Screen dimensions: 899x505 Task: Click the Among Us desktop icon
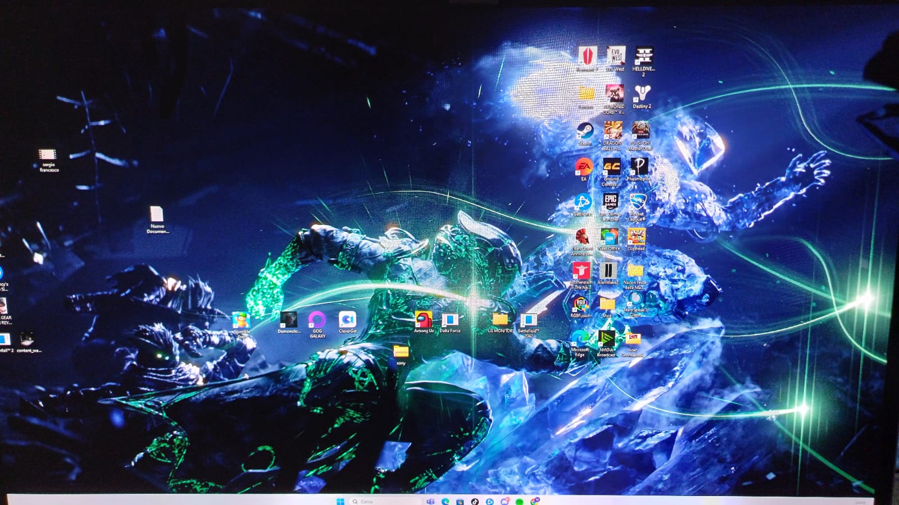point(424,320)
